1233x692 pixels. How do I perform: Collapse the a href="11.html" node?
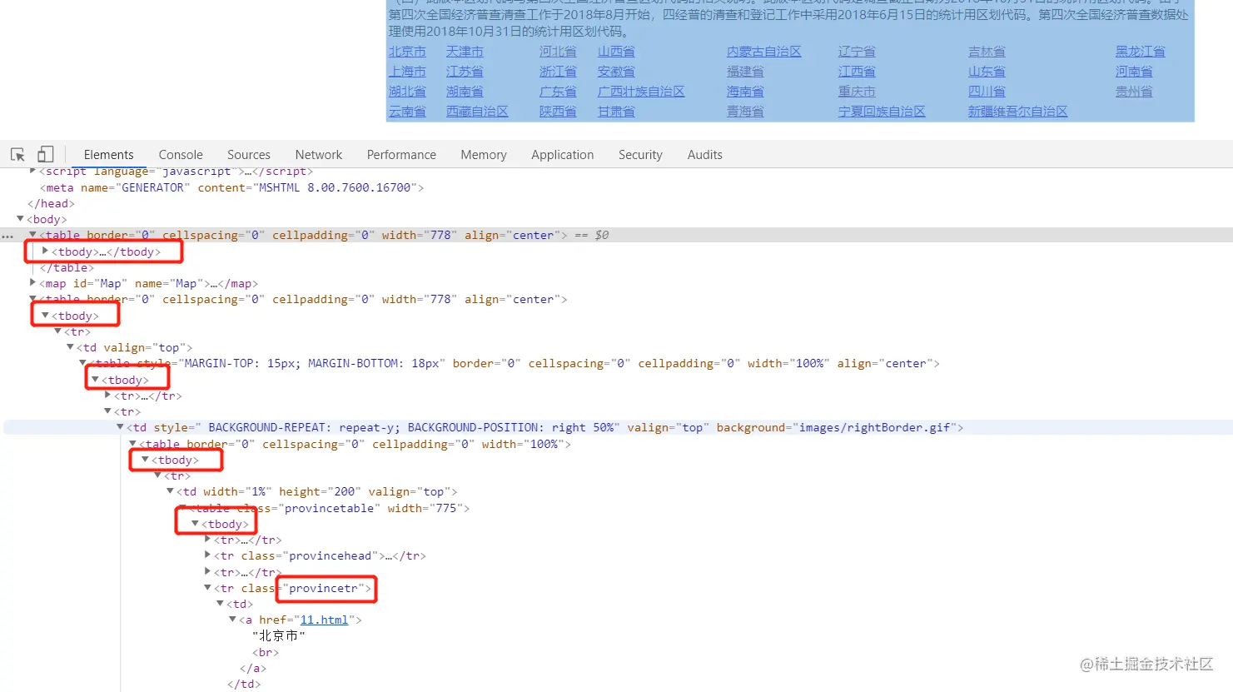[232, 620]
